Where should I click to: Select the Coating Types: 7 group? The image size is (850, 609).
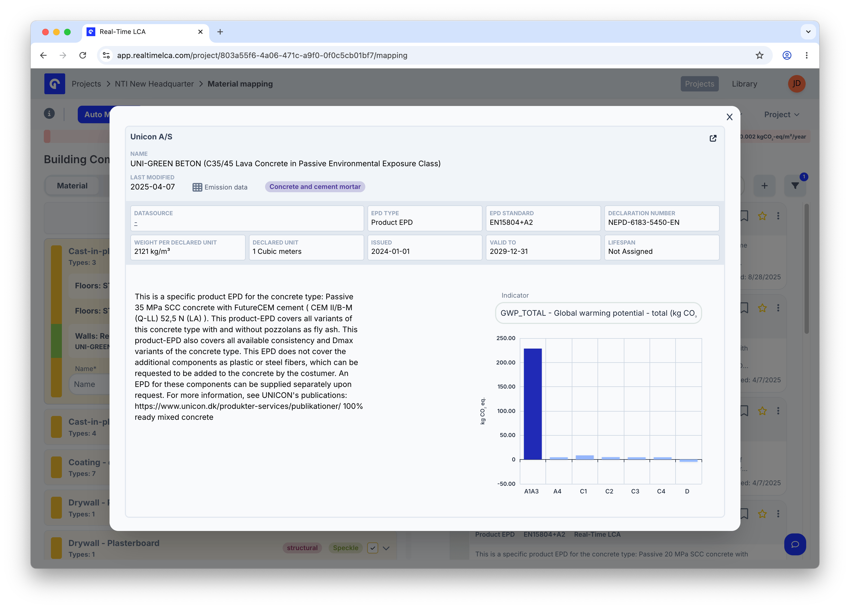(77, 467)
